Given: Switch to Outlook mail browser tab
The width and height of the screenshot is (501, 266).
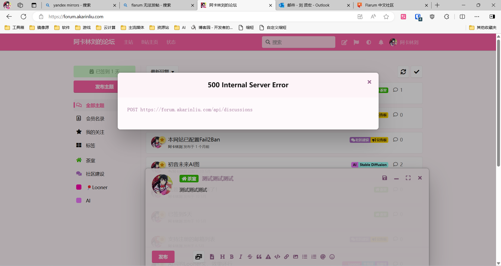Looking at the screenshot, I should point(314,5).
